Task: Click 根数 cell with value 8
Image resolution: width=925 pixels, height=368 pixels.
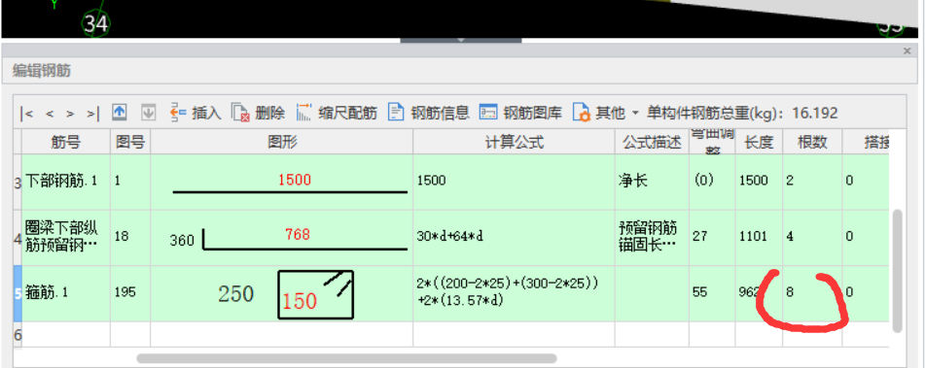Action: point(812,294)
